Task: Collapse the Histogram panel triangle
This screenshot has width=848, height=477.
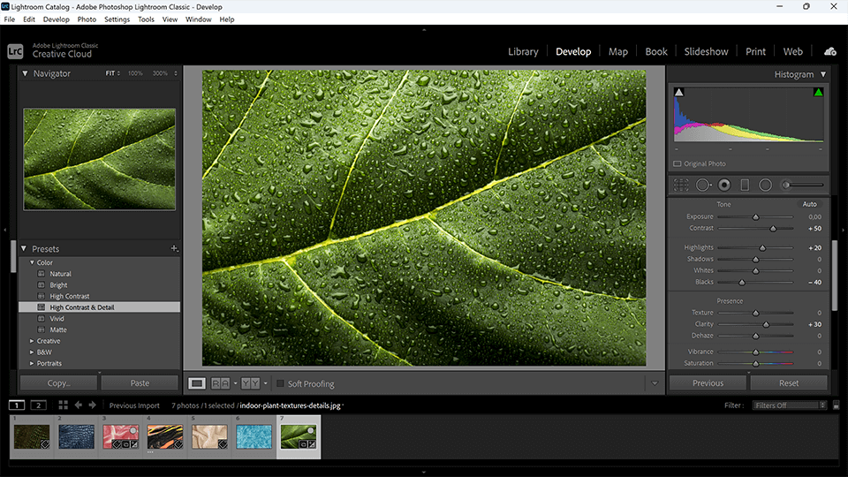Action: [823, 74]
